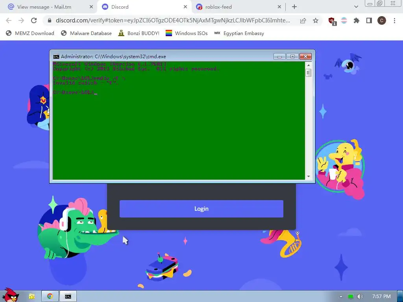The height and width of the screenshot is (302, 403).
Task: Open the Windows ISOs bookmark
Action: [x=187, y=33]
